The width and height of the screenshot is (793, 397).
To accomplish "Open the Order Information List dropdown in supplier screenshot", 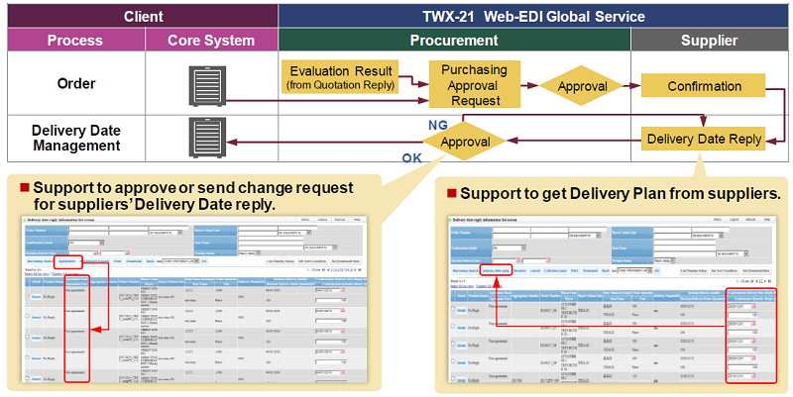I will (x=634, y=270).
